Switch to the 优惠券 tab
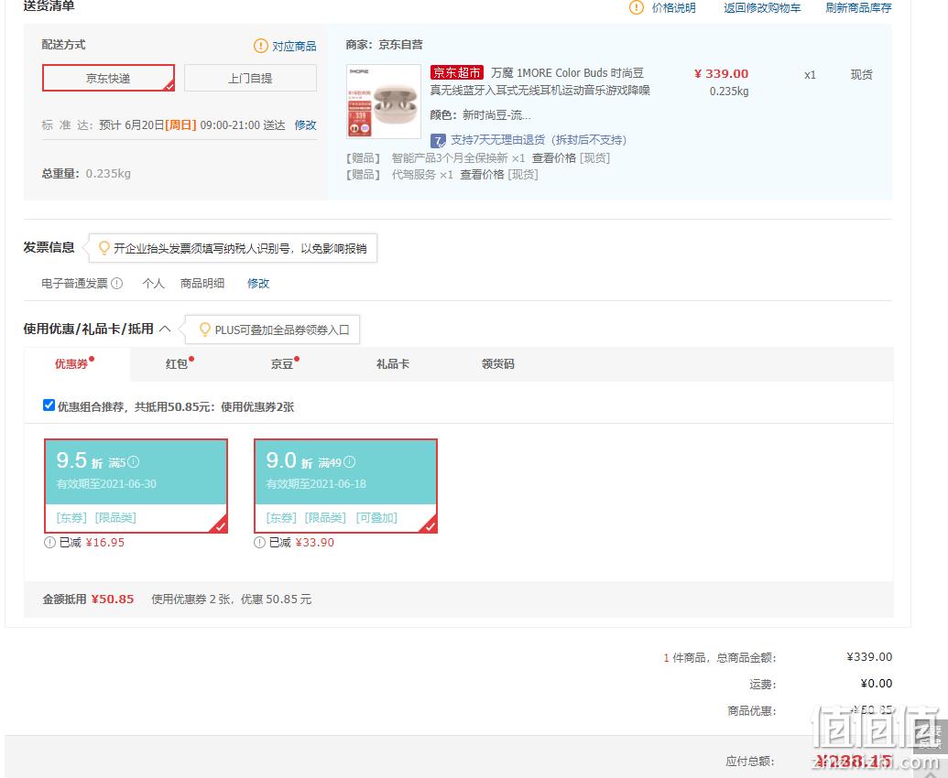The image size is (948, 778). click(71, 363)
